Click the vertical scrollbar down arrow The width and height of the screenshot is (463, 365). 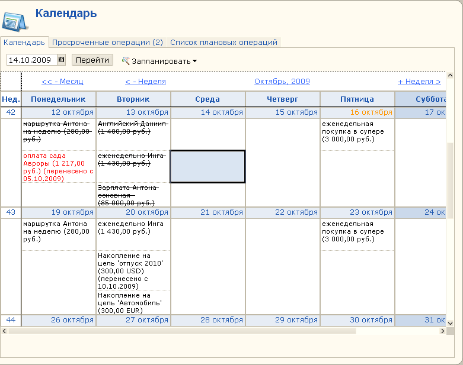pos(451,323)
